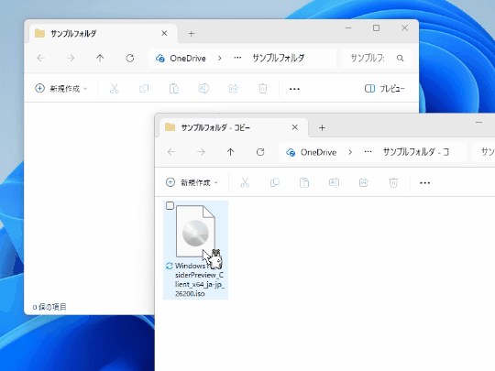The height and width of the screenshot is (371, 495).
Task: Maximize the サンプルフォルダ window
Action: (377, 28)
